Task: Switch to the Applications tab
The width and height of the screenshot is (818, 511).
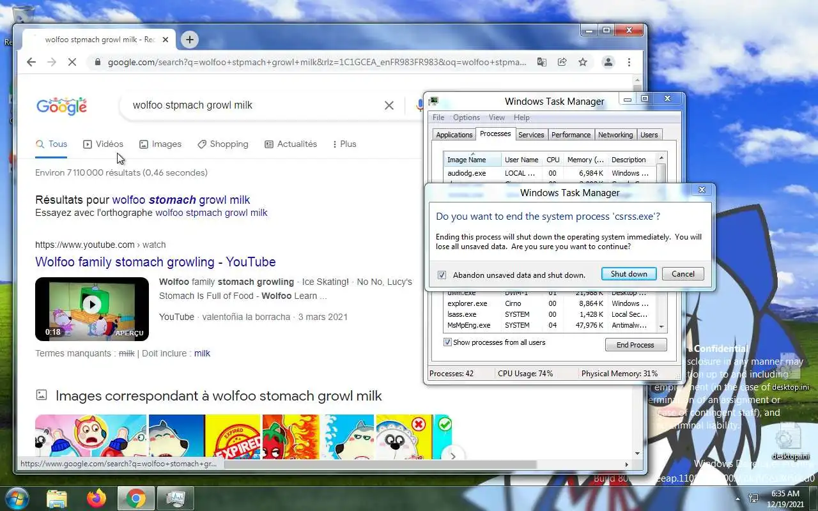Action: (454, 135)
